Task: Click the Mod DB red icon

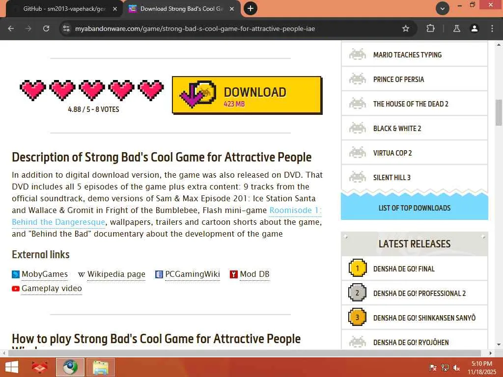Action: pyautogui.click(x=233, y=274)
